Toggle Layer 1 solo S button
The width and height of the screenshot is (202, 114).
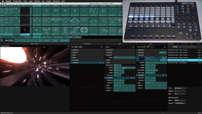point(11,29)
